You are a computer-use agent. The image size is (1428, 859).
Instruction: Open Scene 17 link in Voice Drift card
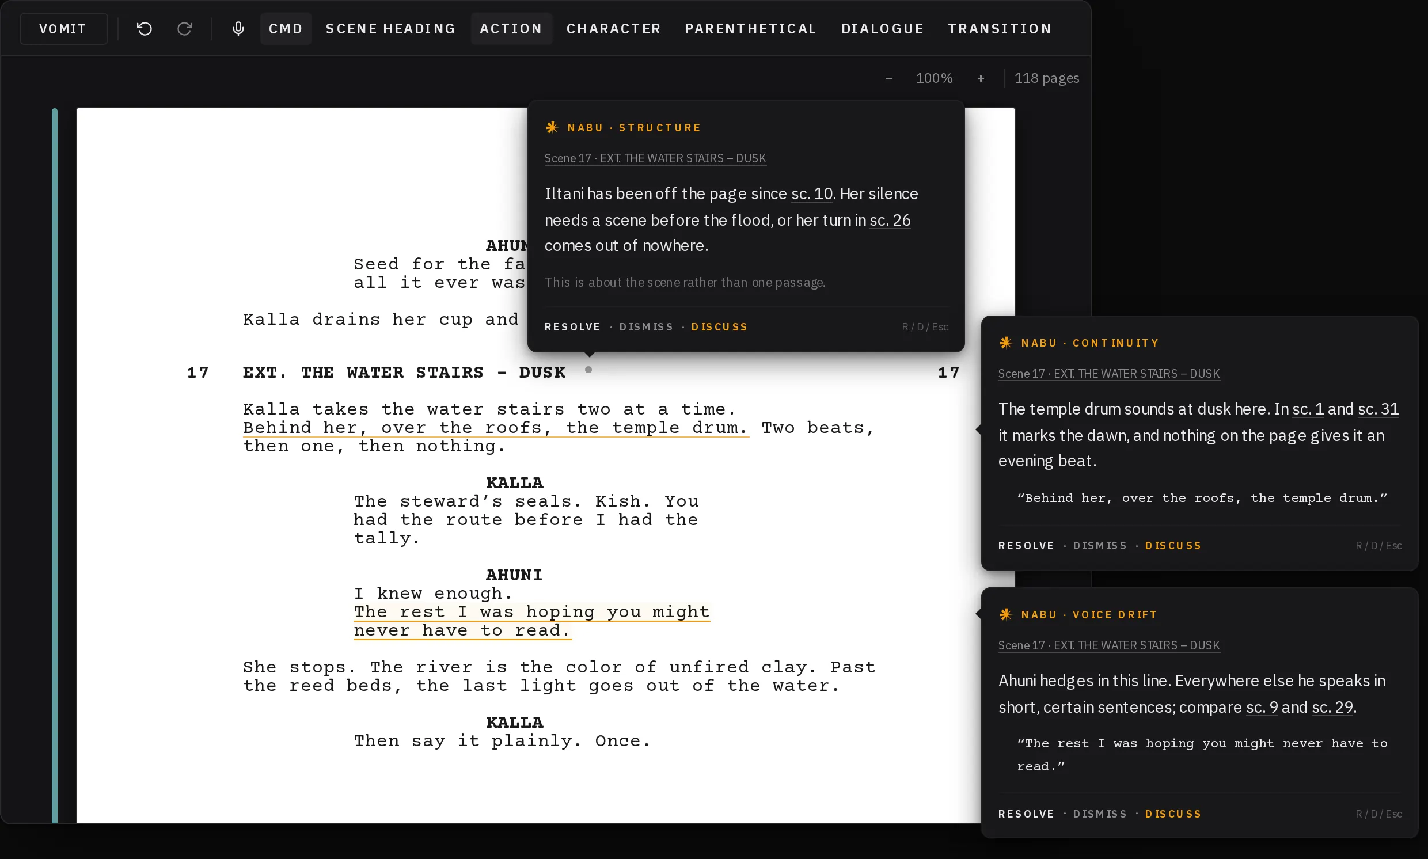(1109, 645)
